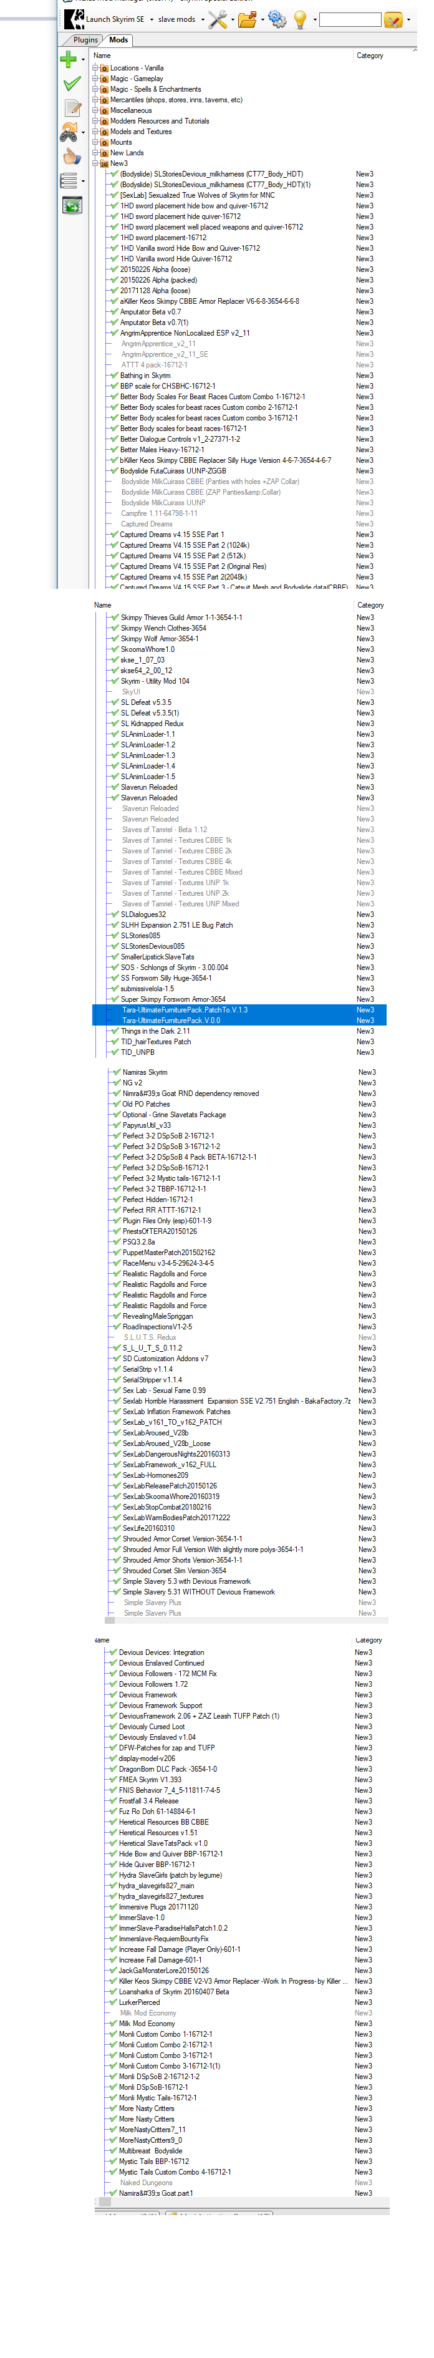Image resolution: width=434 pixels, height=2358 pixels.
Task: Select inactive mod SkyUI
Action: click(131, 692)
